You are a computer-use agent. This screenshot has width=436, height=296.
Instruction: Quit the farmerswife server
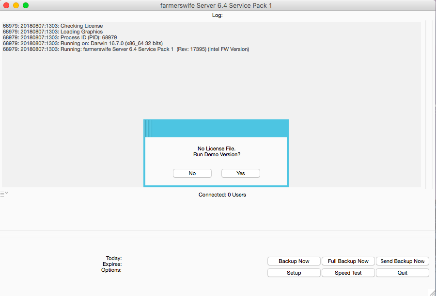[403, 273]
